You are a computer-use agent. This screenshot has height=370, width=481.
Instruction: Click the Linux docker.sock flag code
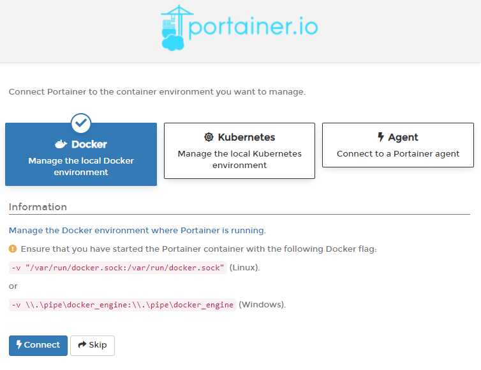point(118,268)
